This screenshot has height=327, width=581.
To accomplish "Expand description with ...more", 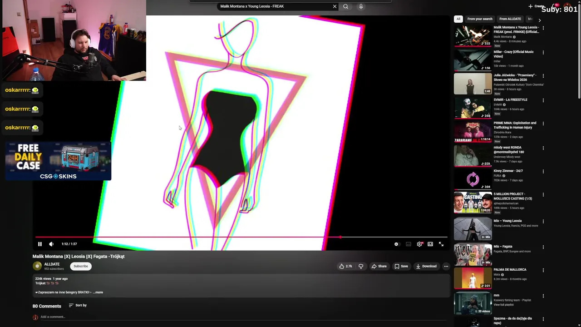I will (98, 292).
